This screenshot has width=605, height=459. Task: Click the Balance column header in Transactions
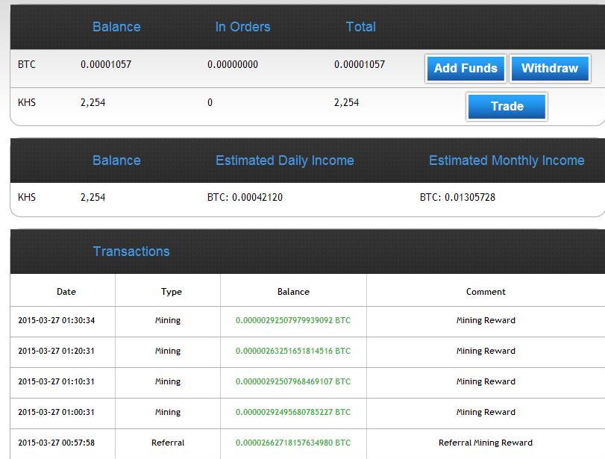[293, 292]
